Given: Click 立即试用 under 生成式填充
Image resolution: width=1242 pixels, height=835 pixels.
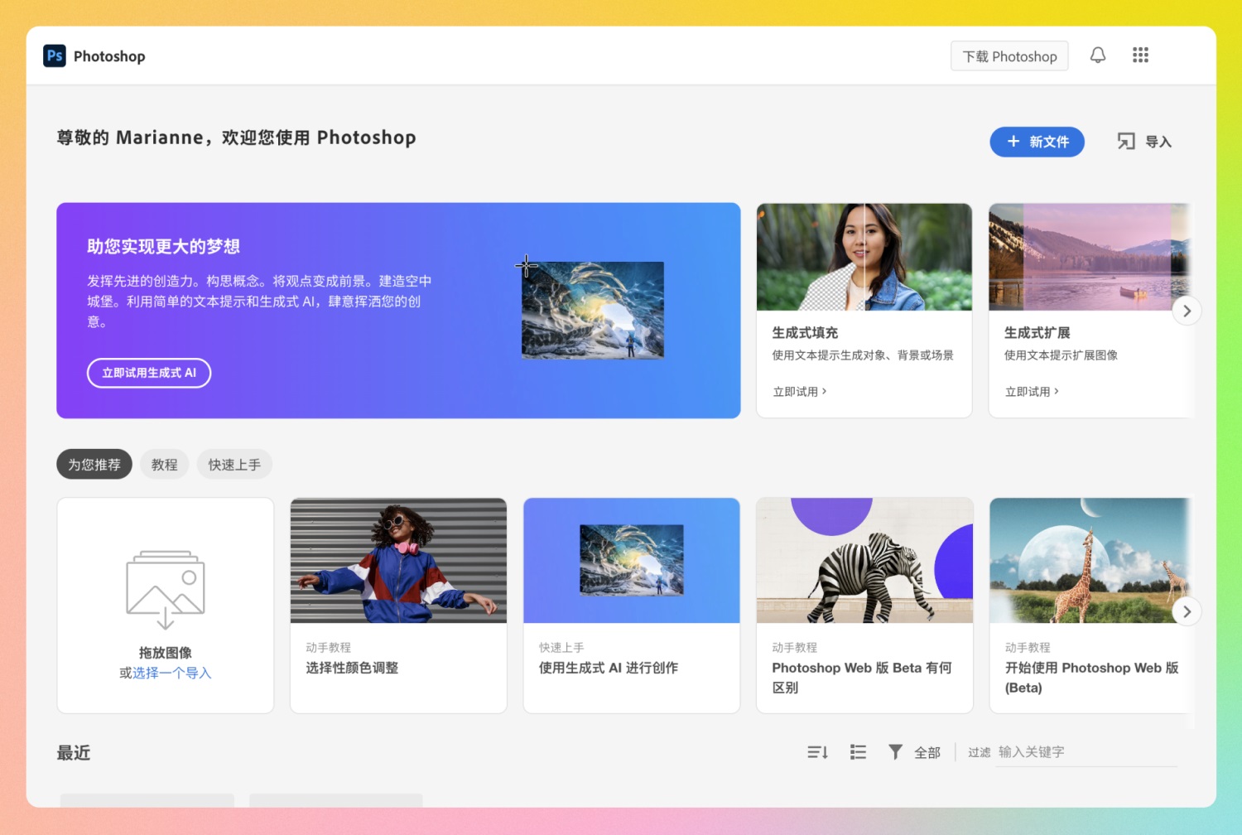Looking at the screenshot, I should click(800, 391).
